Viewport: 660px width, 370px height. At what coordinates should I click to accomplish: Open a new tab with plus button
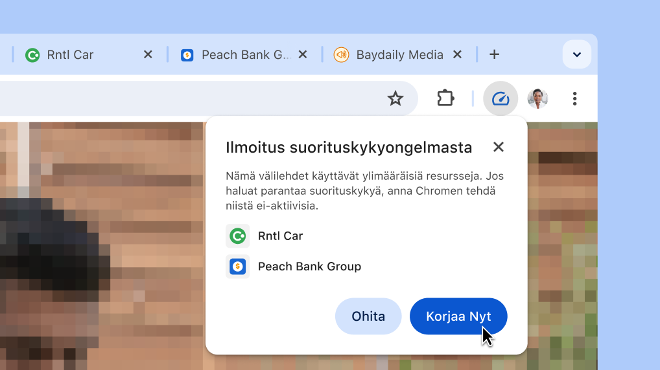coord(494,54)
